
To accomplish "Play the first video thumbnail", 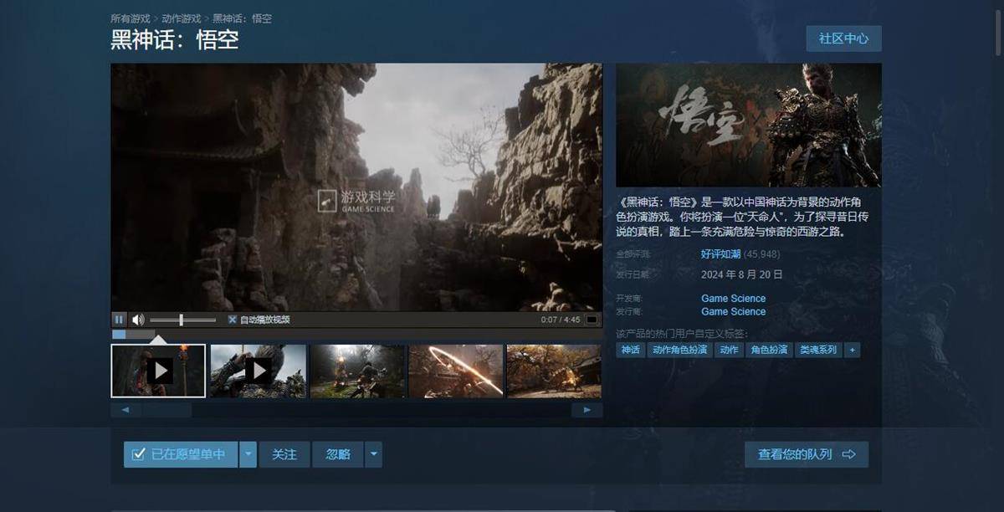I will pos(158,371).
